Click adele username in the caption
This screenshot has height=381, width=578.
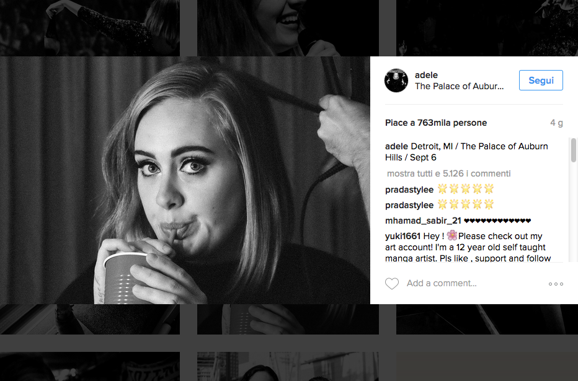396,146
